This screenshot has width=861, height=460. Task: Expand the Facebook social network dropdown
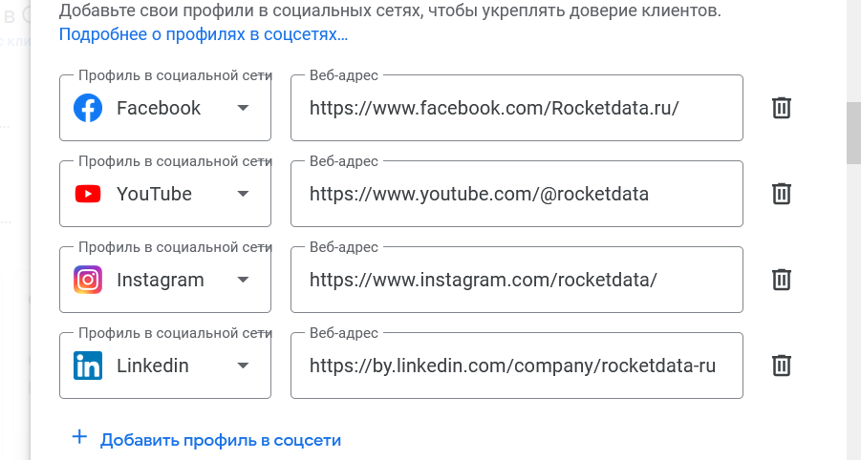[x=243, y=108]
